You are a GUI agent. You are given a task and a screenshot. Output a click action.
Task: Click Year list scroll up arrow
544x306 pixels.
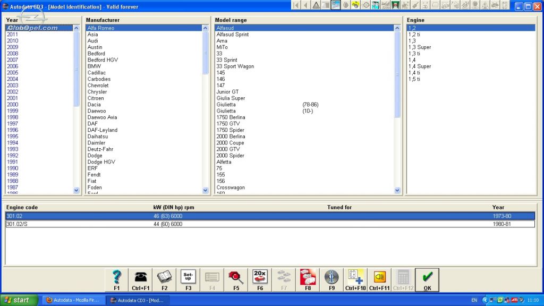click(x=76, y=28)
